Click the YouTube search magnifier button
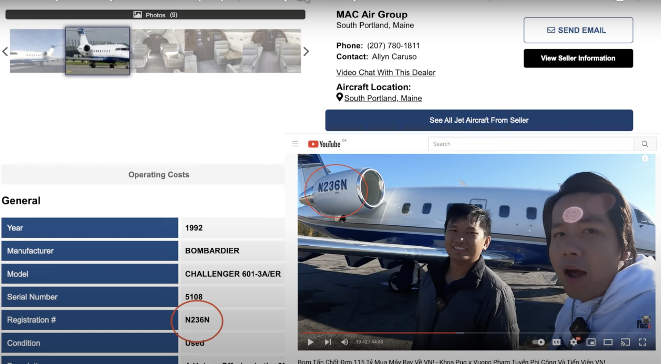Image resolution: width=661 pixels, height=364 pixels. [x=645, y=144]
